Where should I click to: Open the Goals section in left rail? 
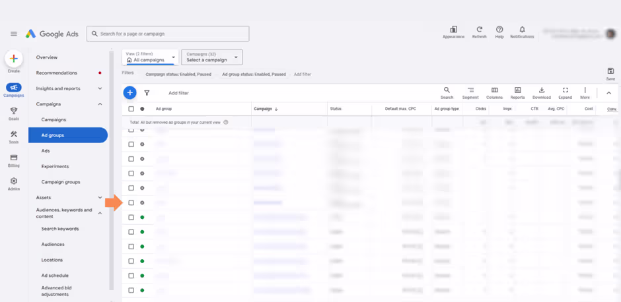tap(14, 113)
